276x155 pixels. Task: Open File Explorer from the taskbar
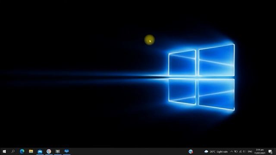coord(31,151)
